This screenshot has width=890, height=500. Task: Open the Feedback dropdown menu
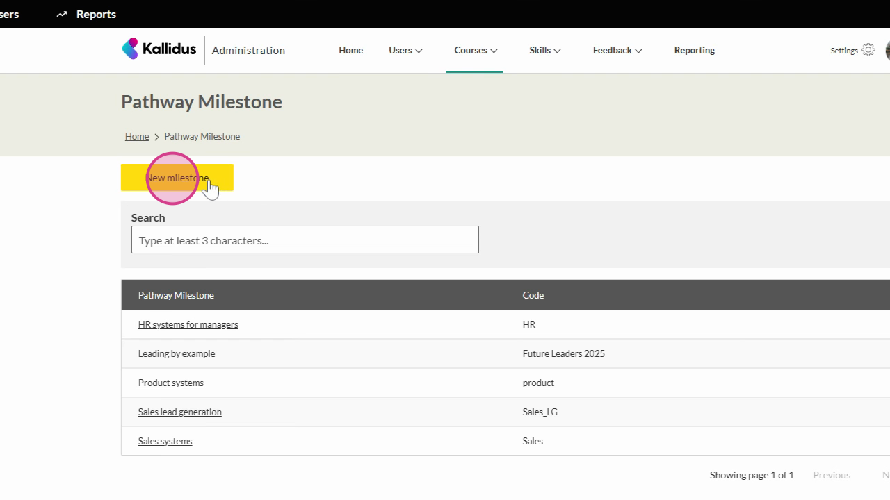[x=617, y=50]
